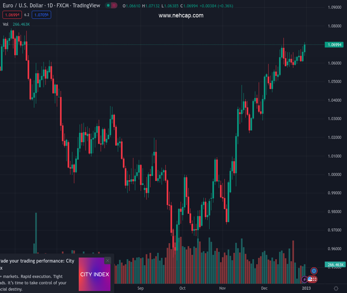Click the purple lightning bolt event icon

305,279
